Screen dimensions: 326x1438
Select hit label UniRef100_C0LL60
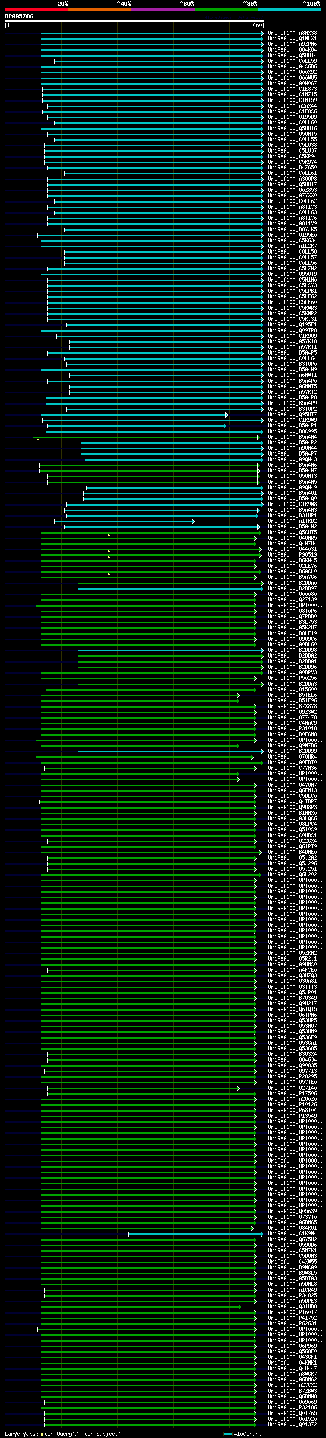click(292, 123)
